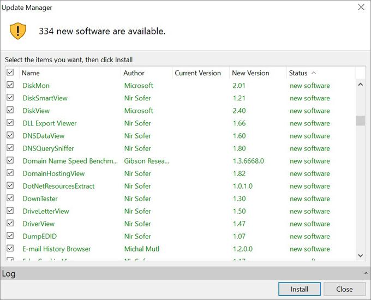Sort by the Author column header
This screenshot has width=371, height=300.
(147, 73)
